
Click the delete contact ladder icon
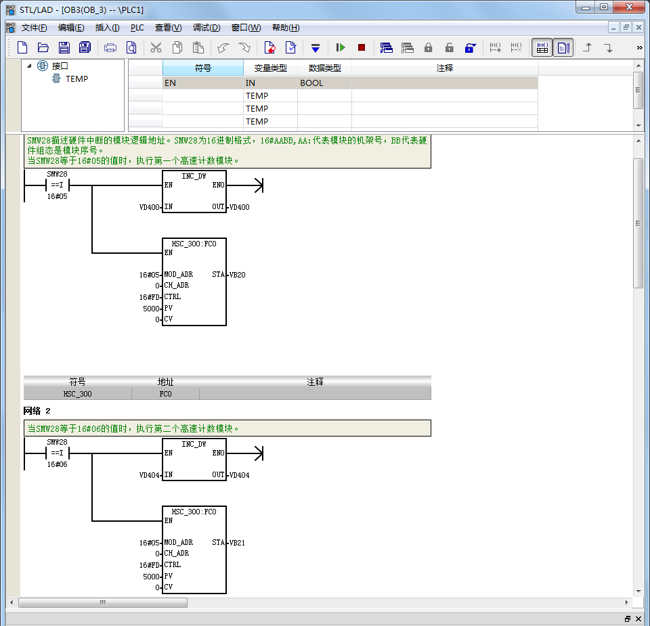[516, 47]
